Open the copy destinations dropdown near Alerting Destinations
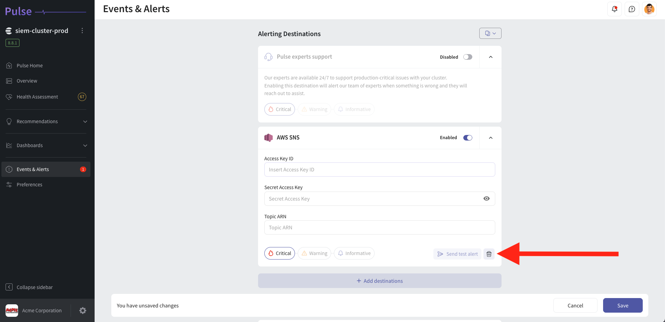 coord(490,33)
